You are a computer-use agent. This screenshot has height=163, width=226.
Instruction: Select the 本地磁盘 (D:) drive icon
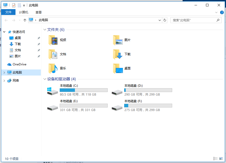click(117, 92)
